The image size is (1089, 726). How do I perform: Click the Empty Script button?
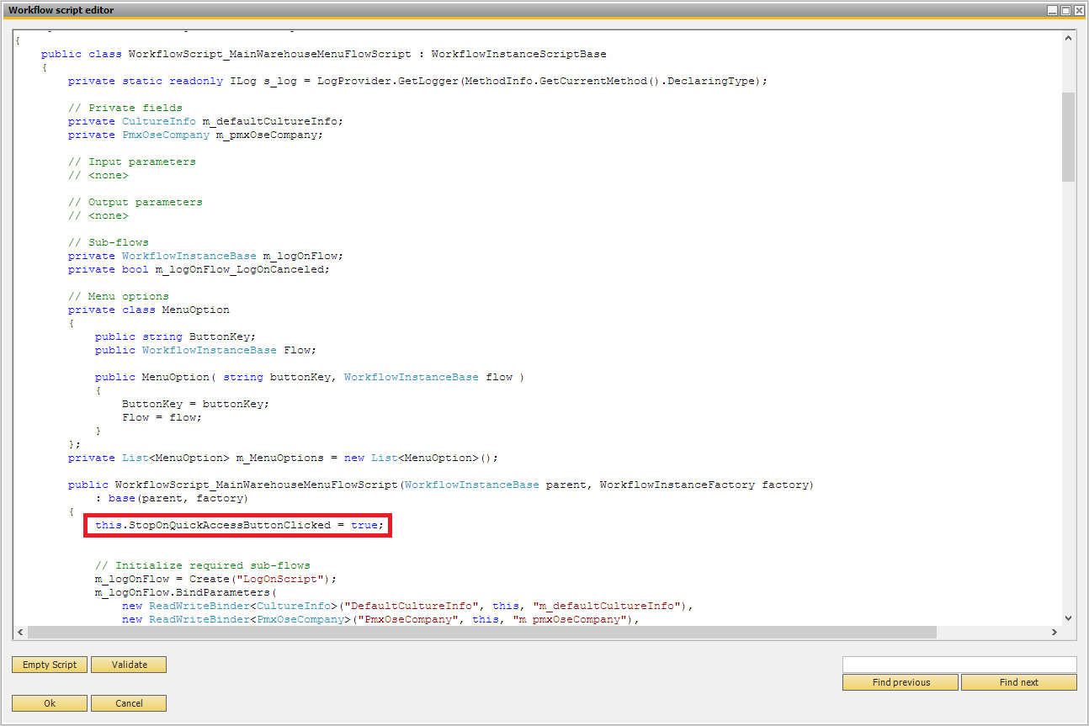tap(49, 665)
